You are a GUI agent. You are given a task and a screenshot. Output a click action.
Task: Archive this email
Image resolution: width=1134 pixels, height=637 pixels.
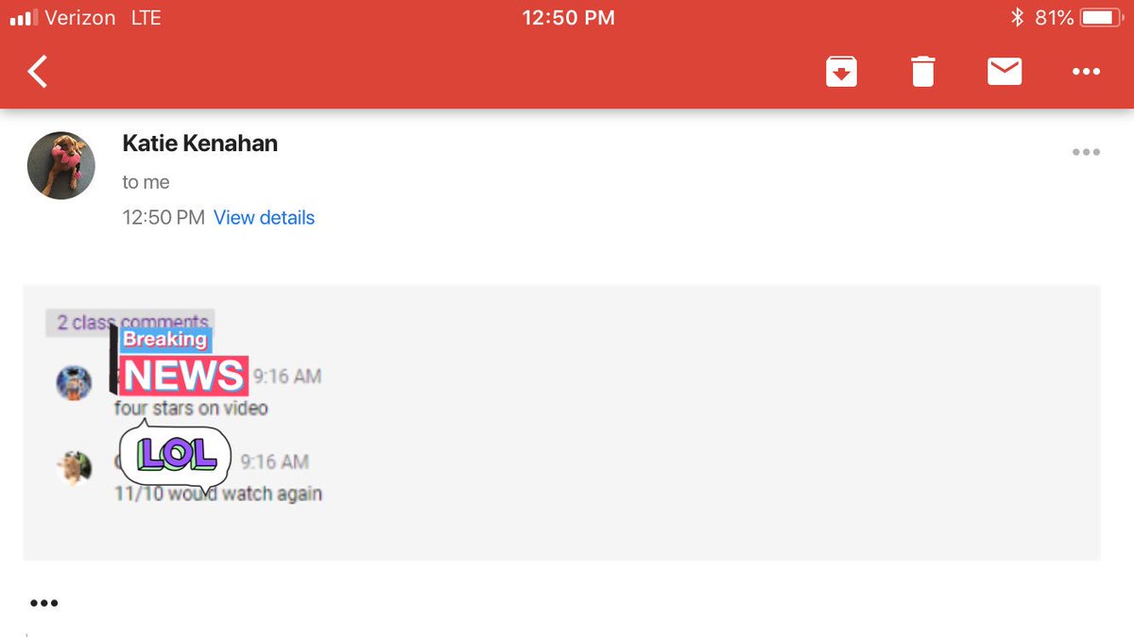[841, 72]
